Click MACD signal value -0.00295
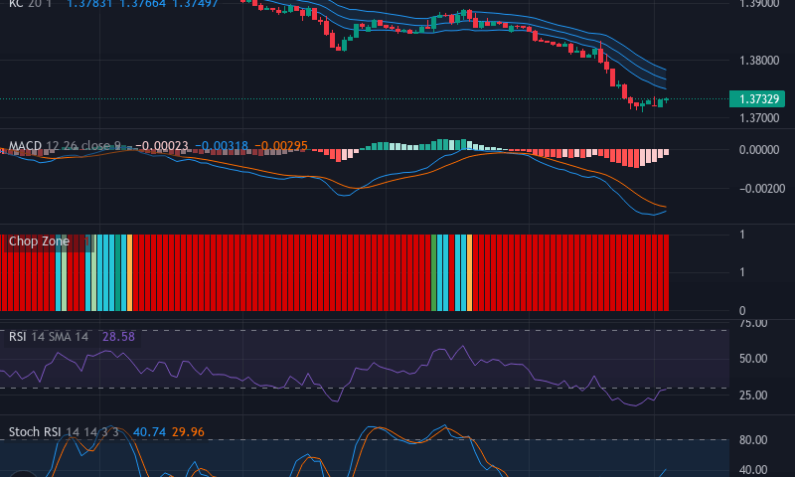This screenshot has height=477, width=795. point(281,146)
